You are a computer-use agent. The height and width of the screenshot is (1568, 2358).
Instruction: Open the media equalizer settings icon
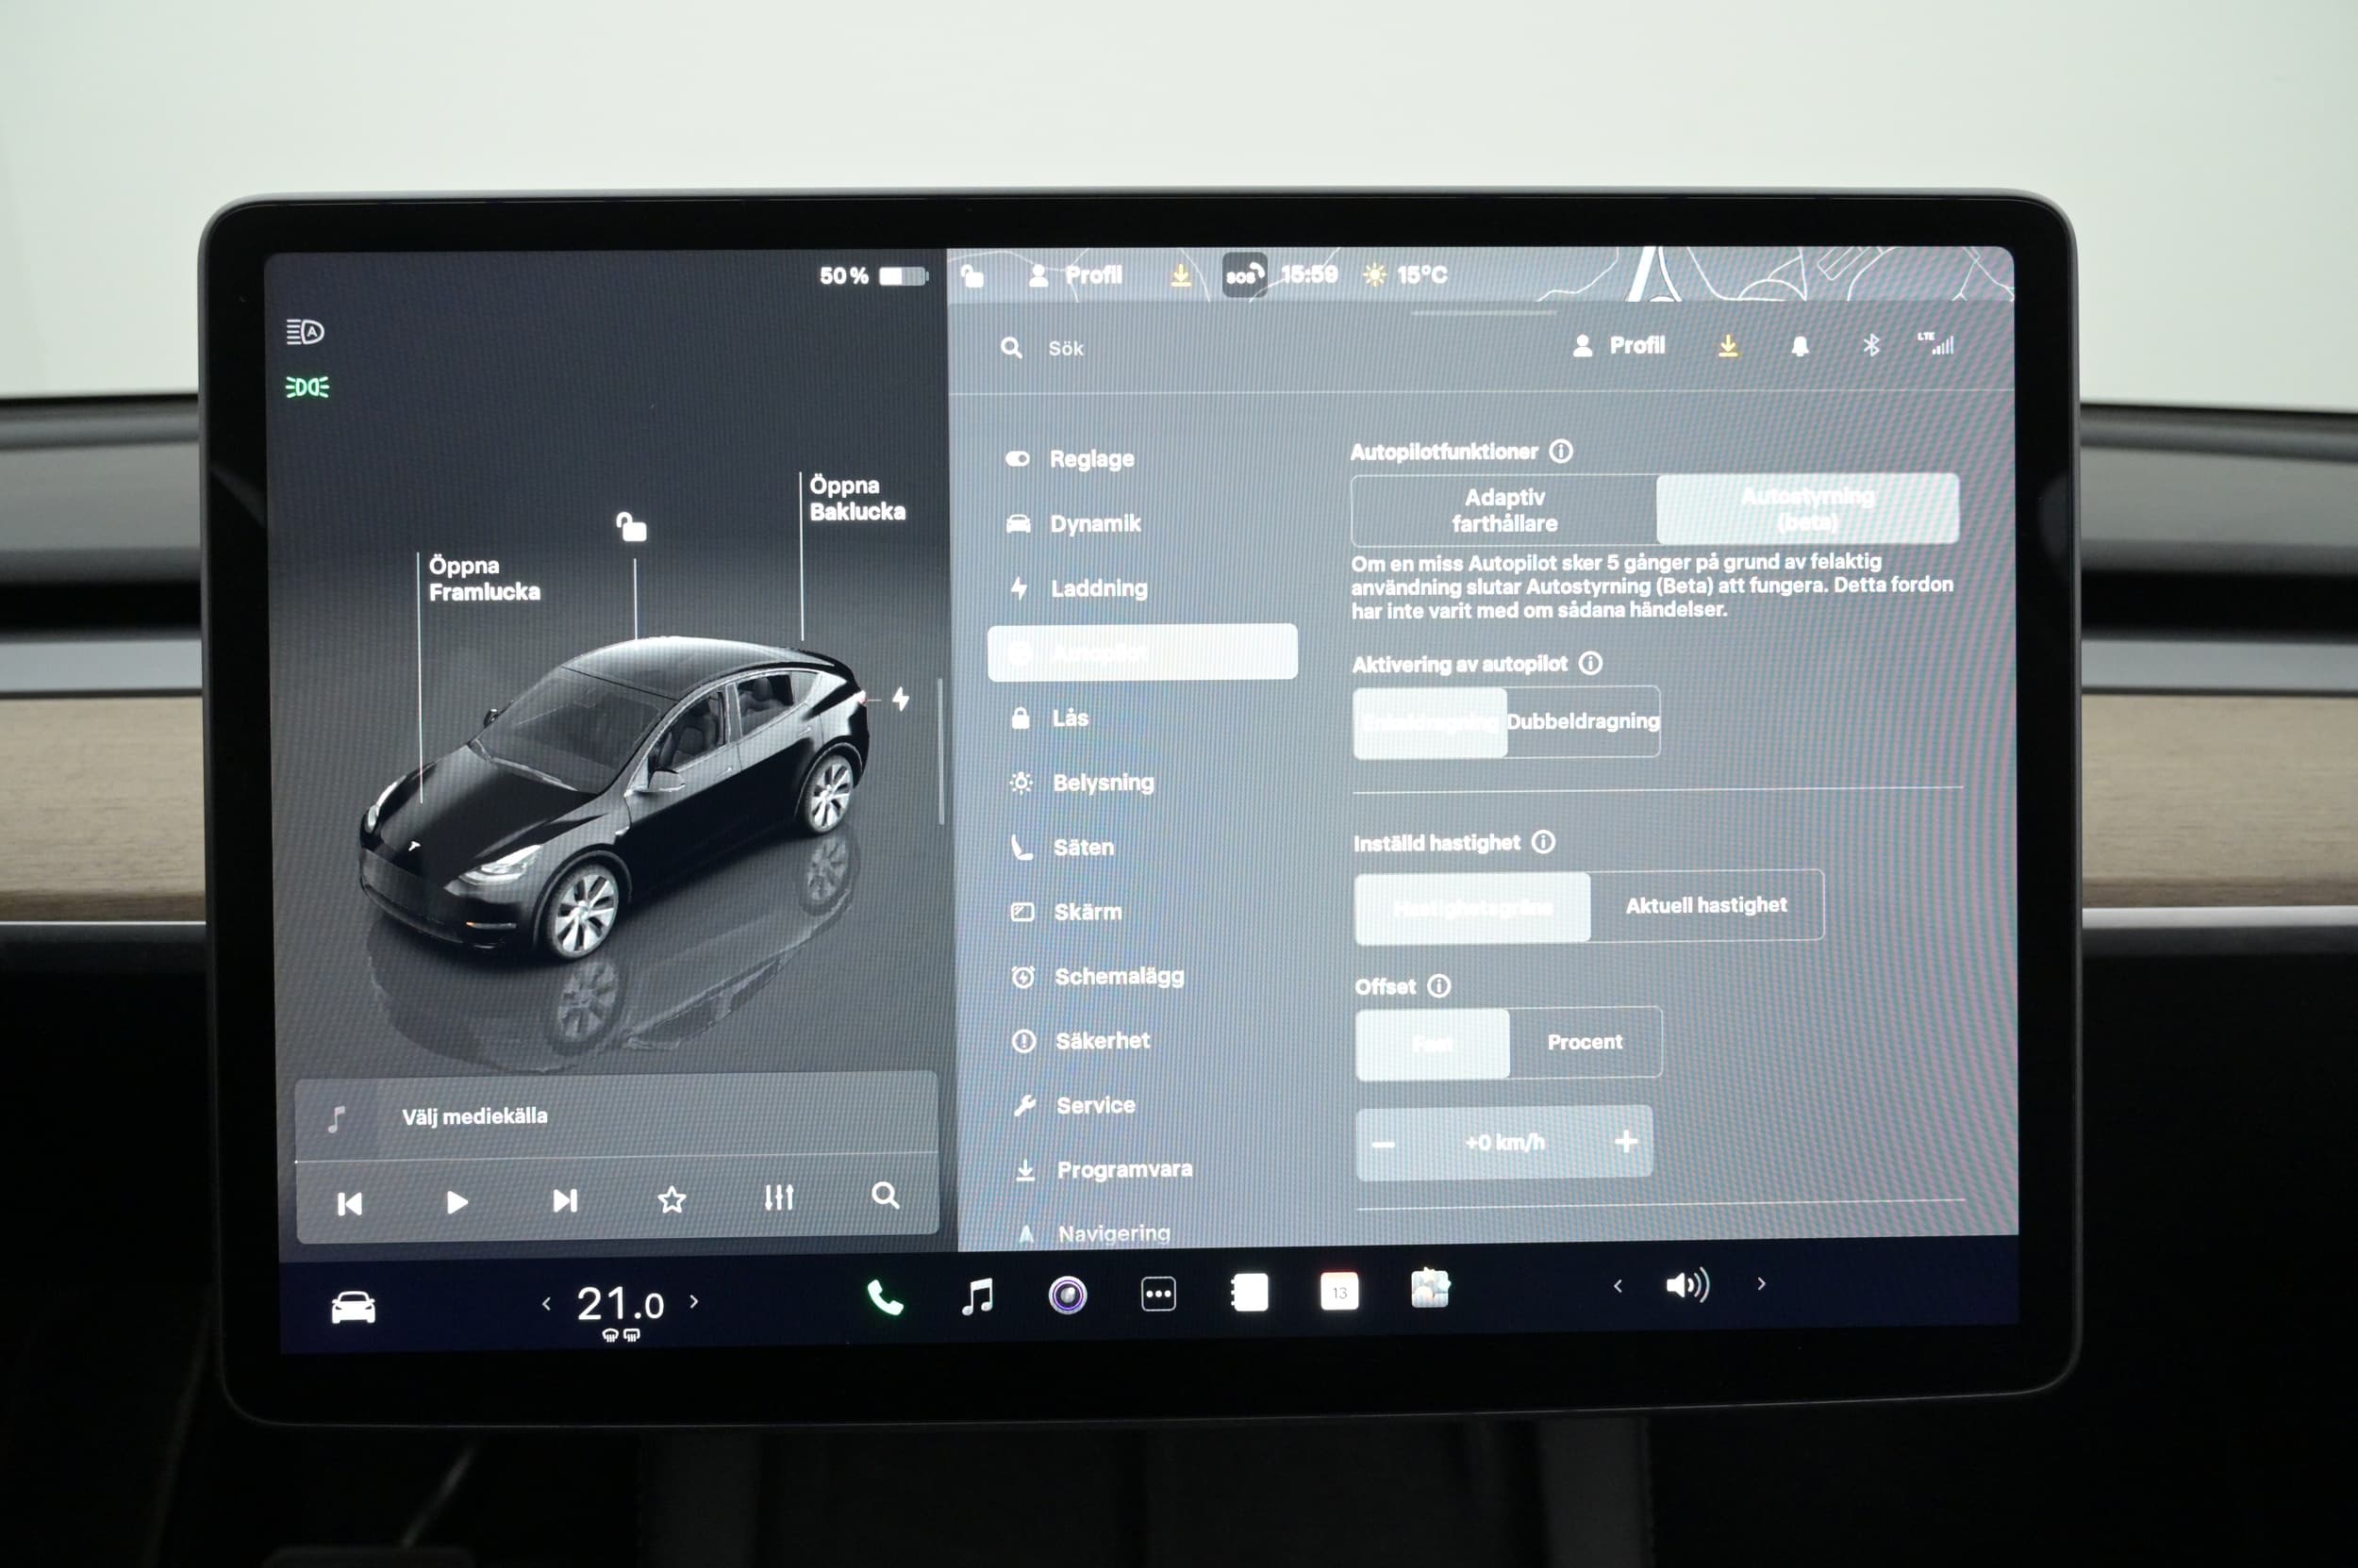(x=778, y=1197)
